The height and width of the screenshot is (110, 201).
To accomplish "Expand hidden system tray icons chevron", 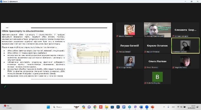I will (164, 107).
